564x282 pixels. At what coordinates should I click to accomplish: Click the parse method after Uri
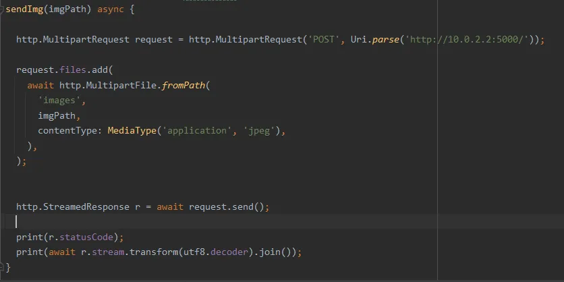pos(386,40)
